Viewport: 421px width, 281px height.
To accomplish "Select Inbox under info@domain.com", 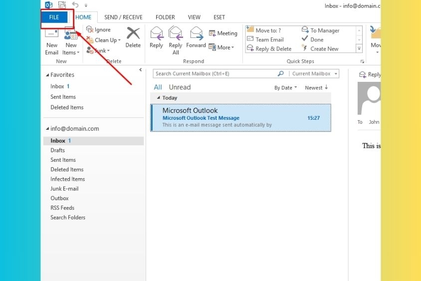I will point(93,141).
